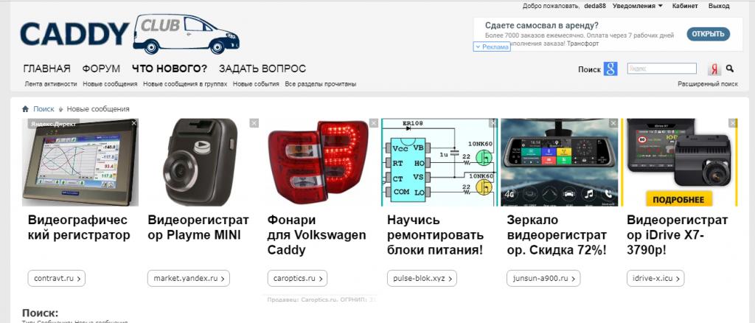Screen dimensions: 755x323
Task: Open Расширенный поиск link
Action: [x=708, y=84]
